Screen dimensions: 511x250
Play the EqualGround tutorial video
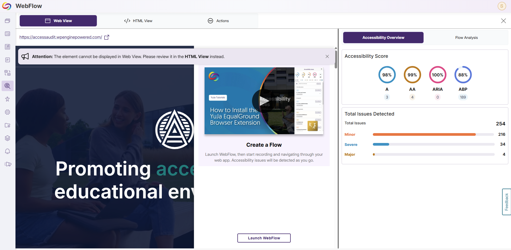coord(264,101)
